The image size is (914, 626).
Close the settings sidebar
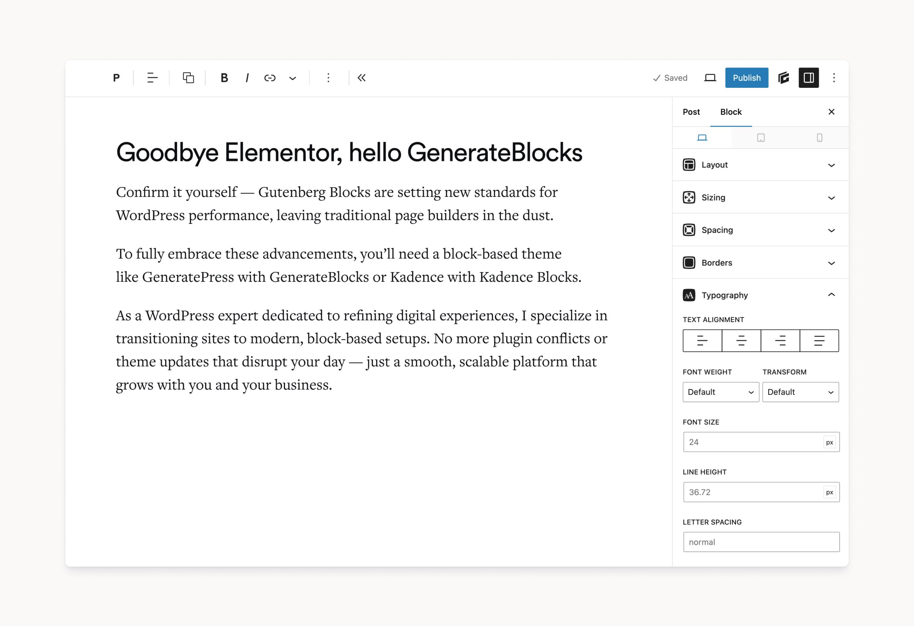point(831,112)
